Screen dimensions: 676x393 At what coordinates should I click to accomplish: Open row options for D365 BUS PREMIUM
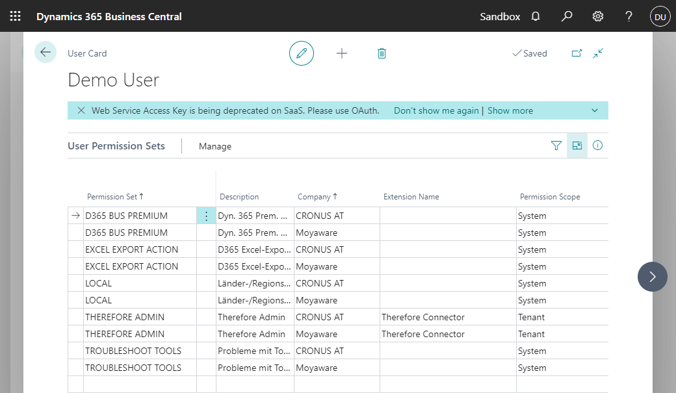click(x=206, y=216)
